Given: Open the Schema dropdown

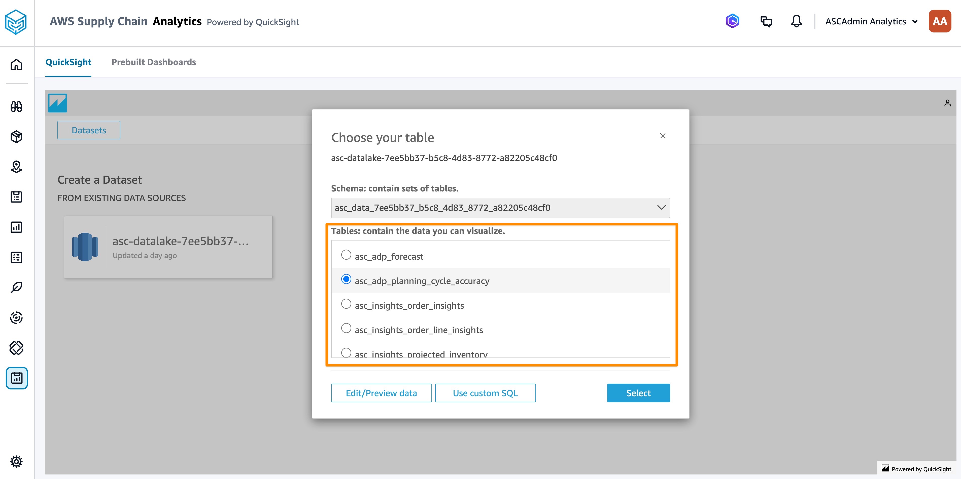Looking at the screenshot, I should pos(500,208).
